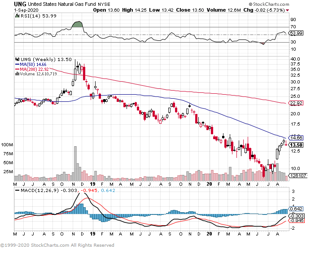
Task: Click the 14.66 blue value tag on price axis
Action: tap(296, 138)
